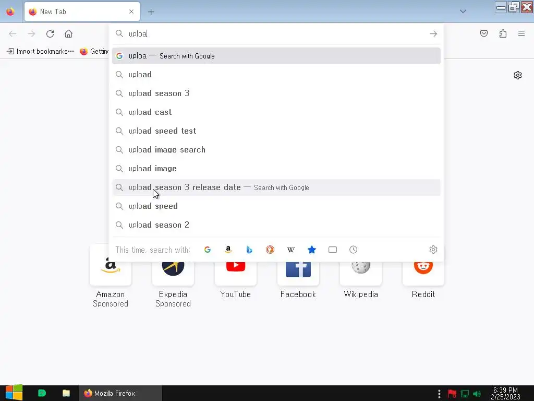The width and height of the screenshot is (534, 401).
Task: Search this time with Bing icon
Action: (x=249, y=250)
